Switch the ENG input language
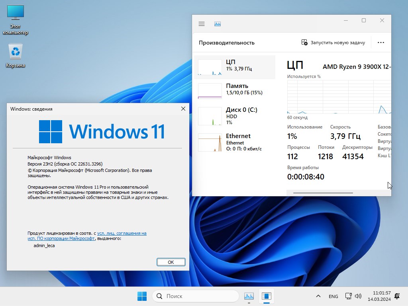Screen dimensions: 408x306 click(333, 296)
